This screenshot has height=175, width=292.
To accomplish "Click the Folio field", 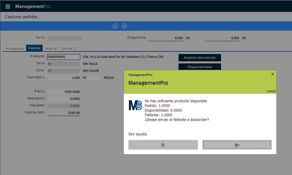I will [65, 38].
